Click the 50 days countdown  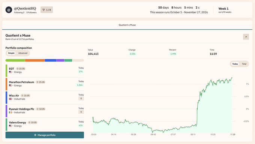coord(163,7)
